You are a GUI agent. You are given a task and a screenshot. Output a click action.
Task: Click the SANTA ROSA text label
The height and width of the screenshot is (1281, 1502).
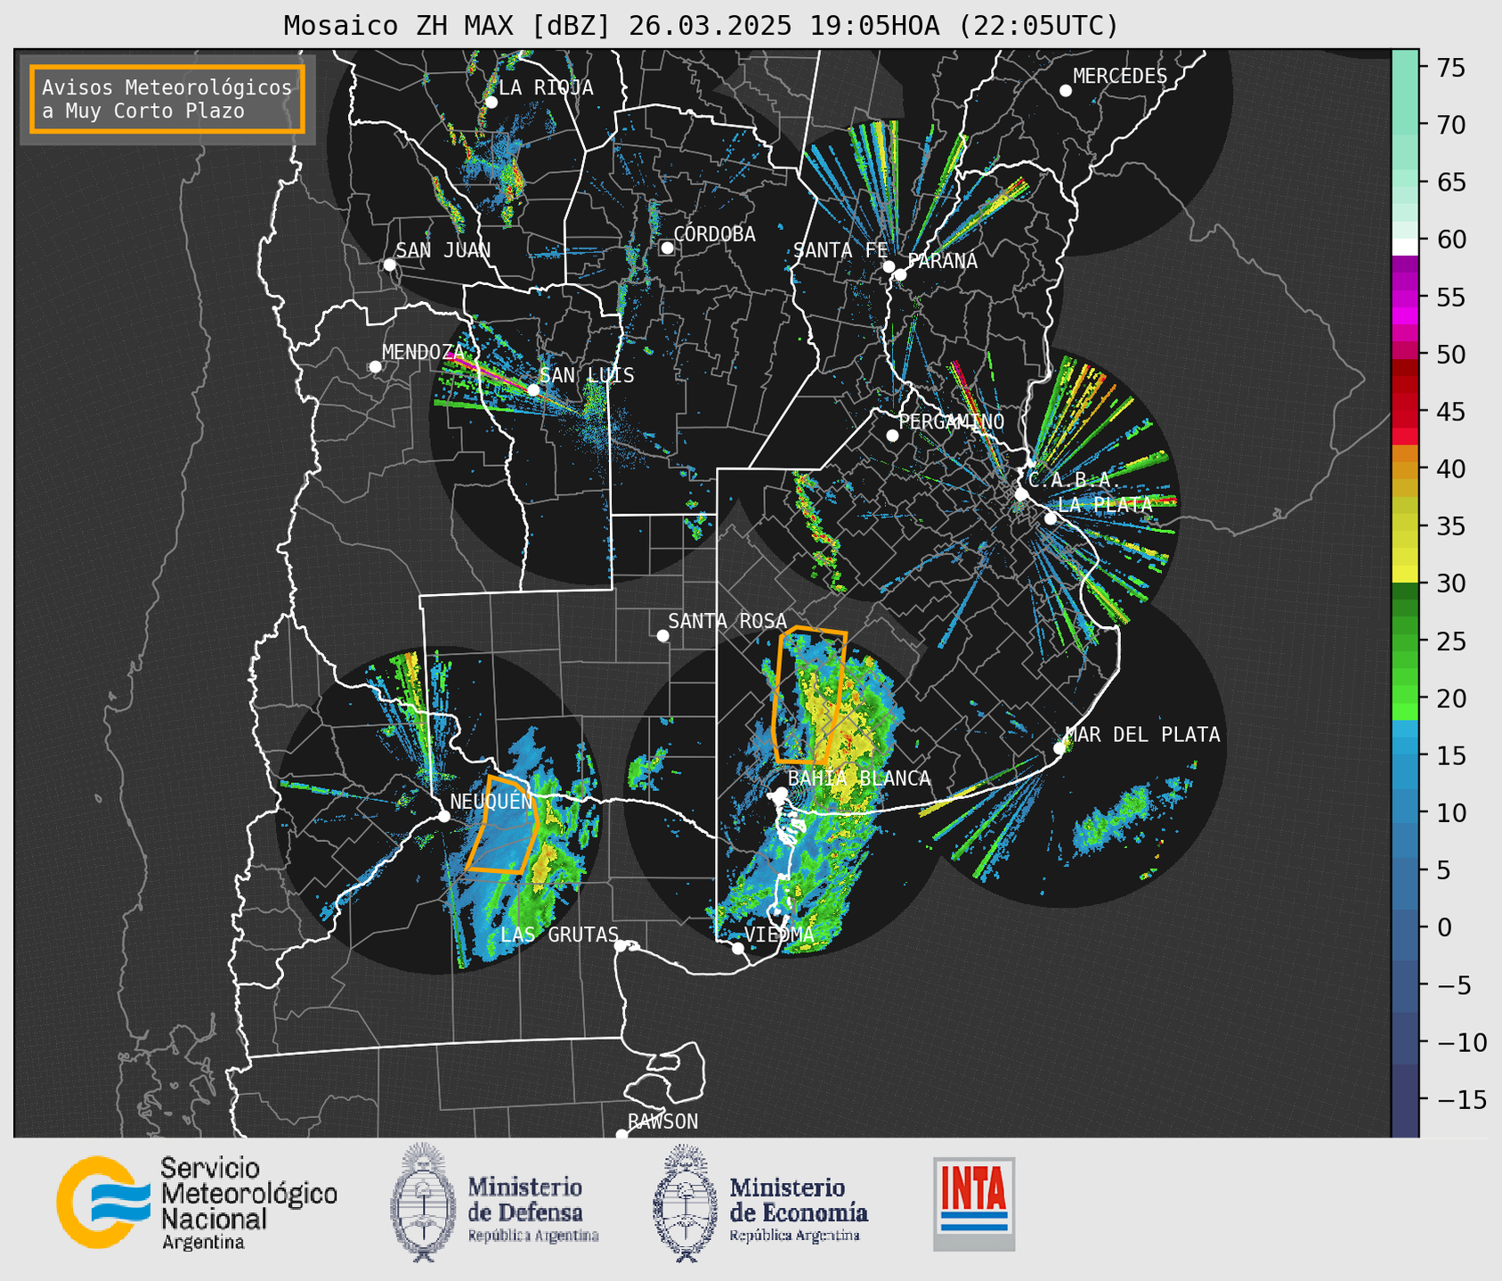pyautogui.click(x=727, y=621)
